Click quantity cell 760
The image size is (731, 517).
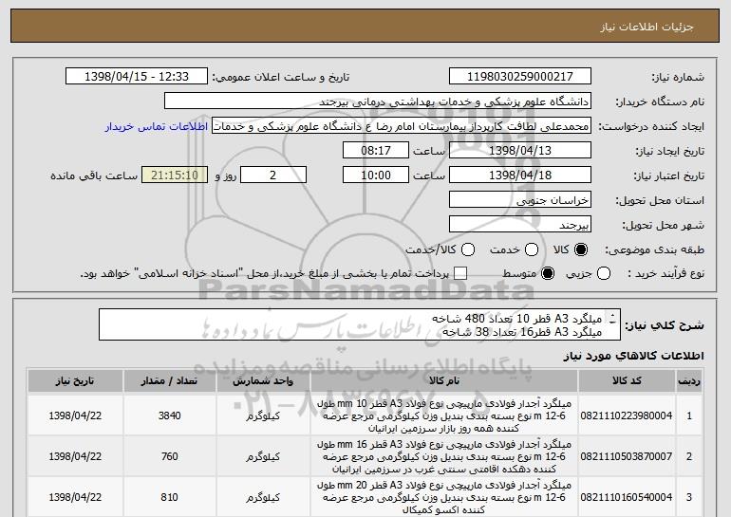point(169,456)
